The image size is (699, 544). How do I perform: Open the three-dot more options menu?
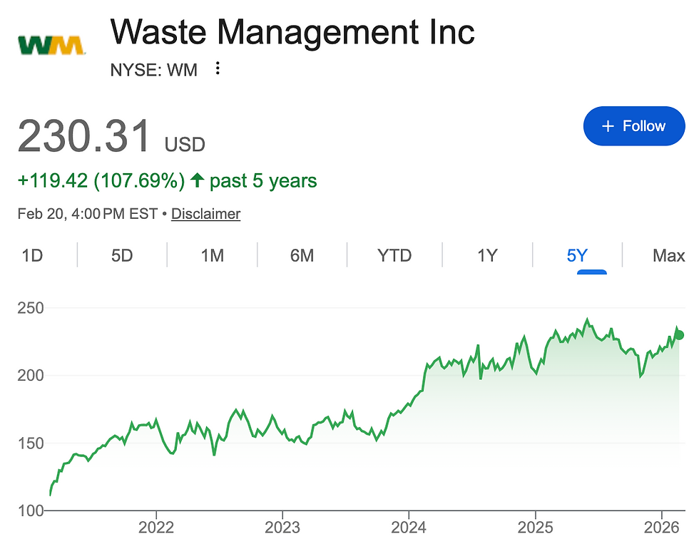218,69
